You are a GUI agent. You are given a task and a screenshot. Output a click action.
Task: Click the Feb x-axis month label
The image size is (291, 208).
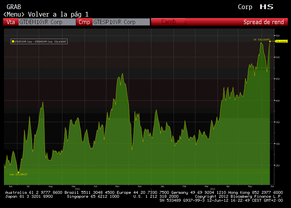click(x=184, y=186)
